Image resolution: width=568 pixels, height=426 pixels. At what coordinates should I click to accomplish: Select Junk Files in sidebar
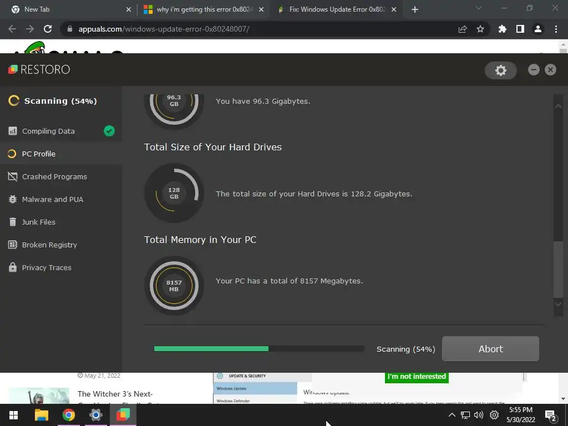(x=61, y=222)
